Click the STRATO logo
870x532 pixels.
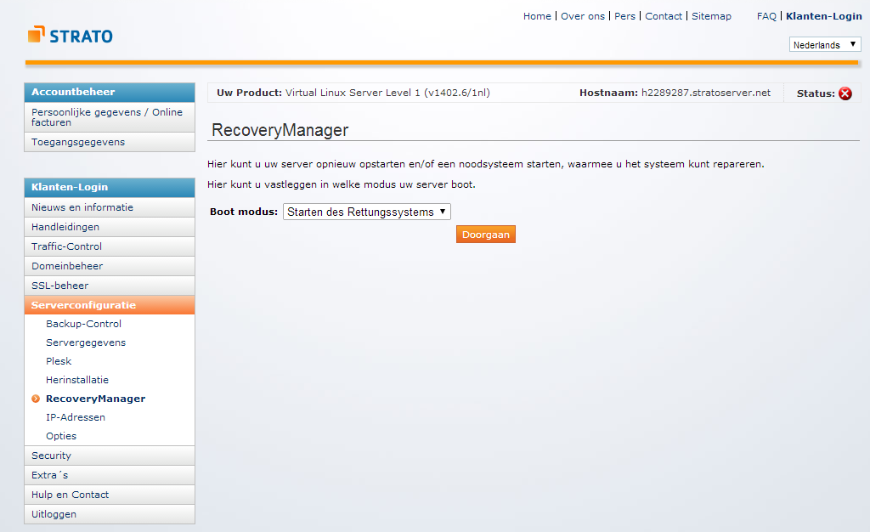[x=70, y=36]
